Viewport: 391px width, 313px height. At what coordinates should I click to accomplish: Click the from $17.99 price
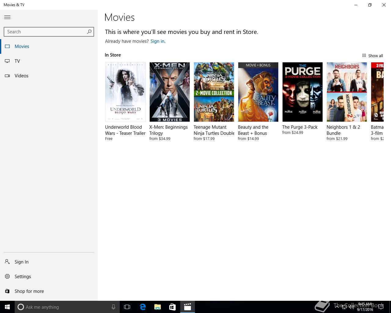[204, 139]
